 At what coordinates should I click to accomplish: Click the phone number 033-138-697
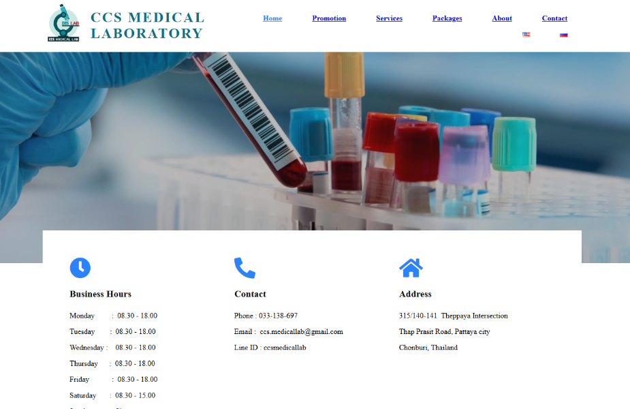(x=278, y=316)
